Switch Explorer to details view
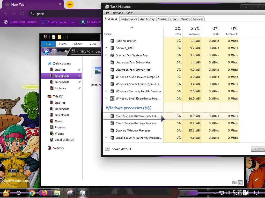The width and height of the screenshot is (265, 198). tap(234, 183)
